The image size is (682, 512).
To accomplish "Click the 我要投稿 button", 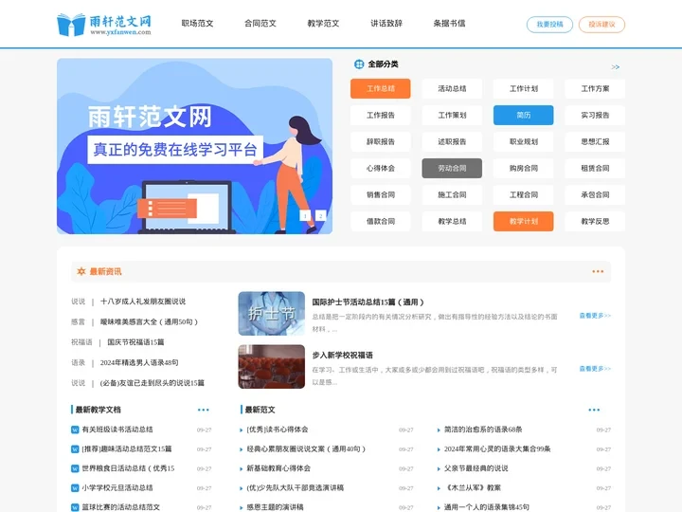I will 549,25.
